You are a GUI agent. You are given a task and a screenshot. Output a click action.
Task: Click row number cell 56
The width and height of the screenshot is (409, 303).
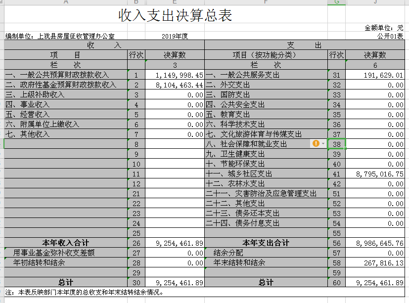tap(336, 243)
